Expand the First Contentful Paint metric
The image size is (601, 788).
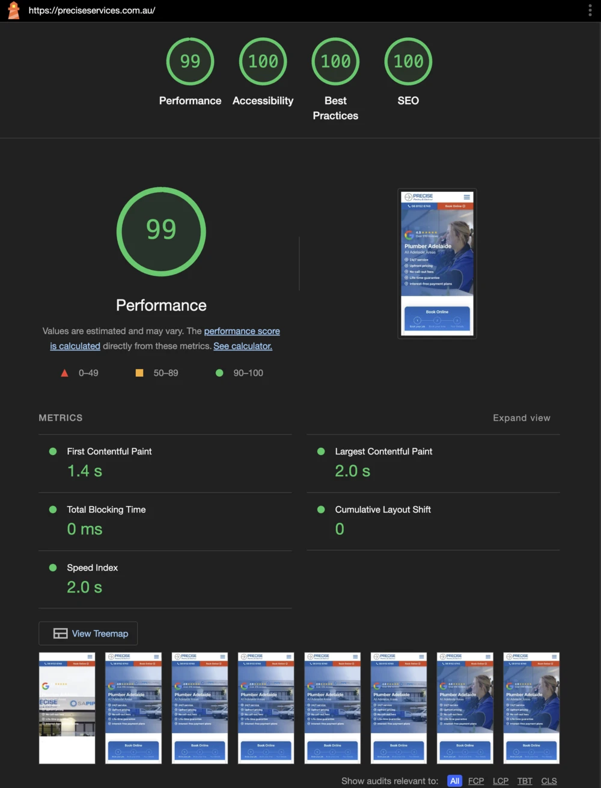coord(109,451)
